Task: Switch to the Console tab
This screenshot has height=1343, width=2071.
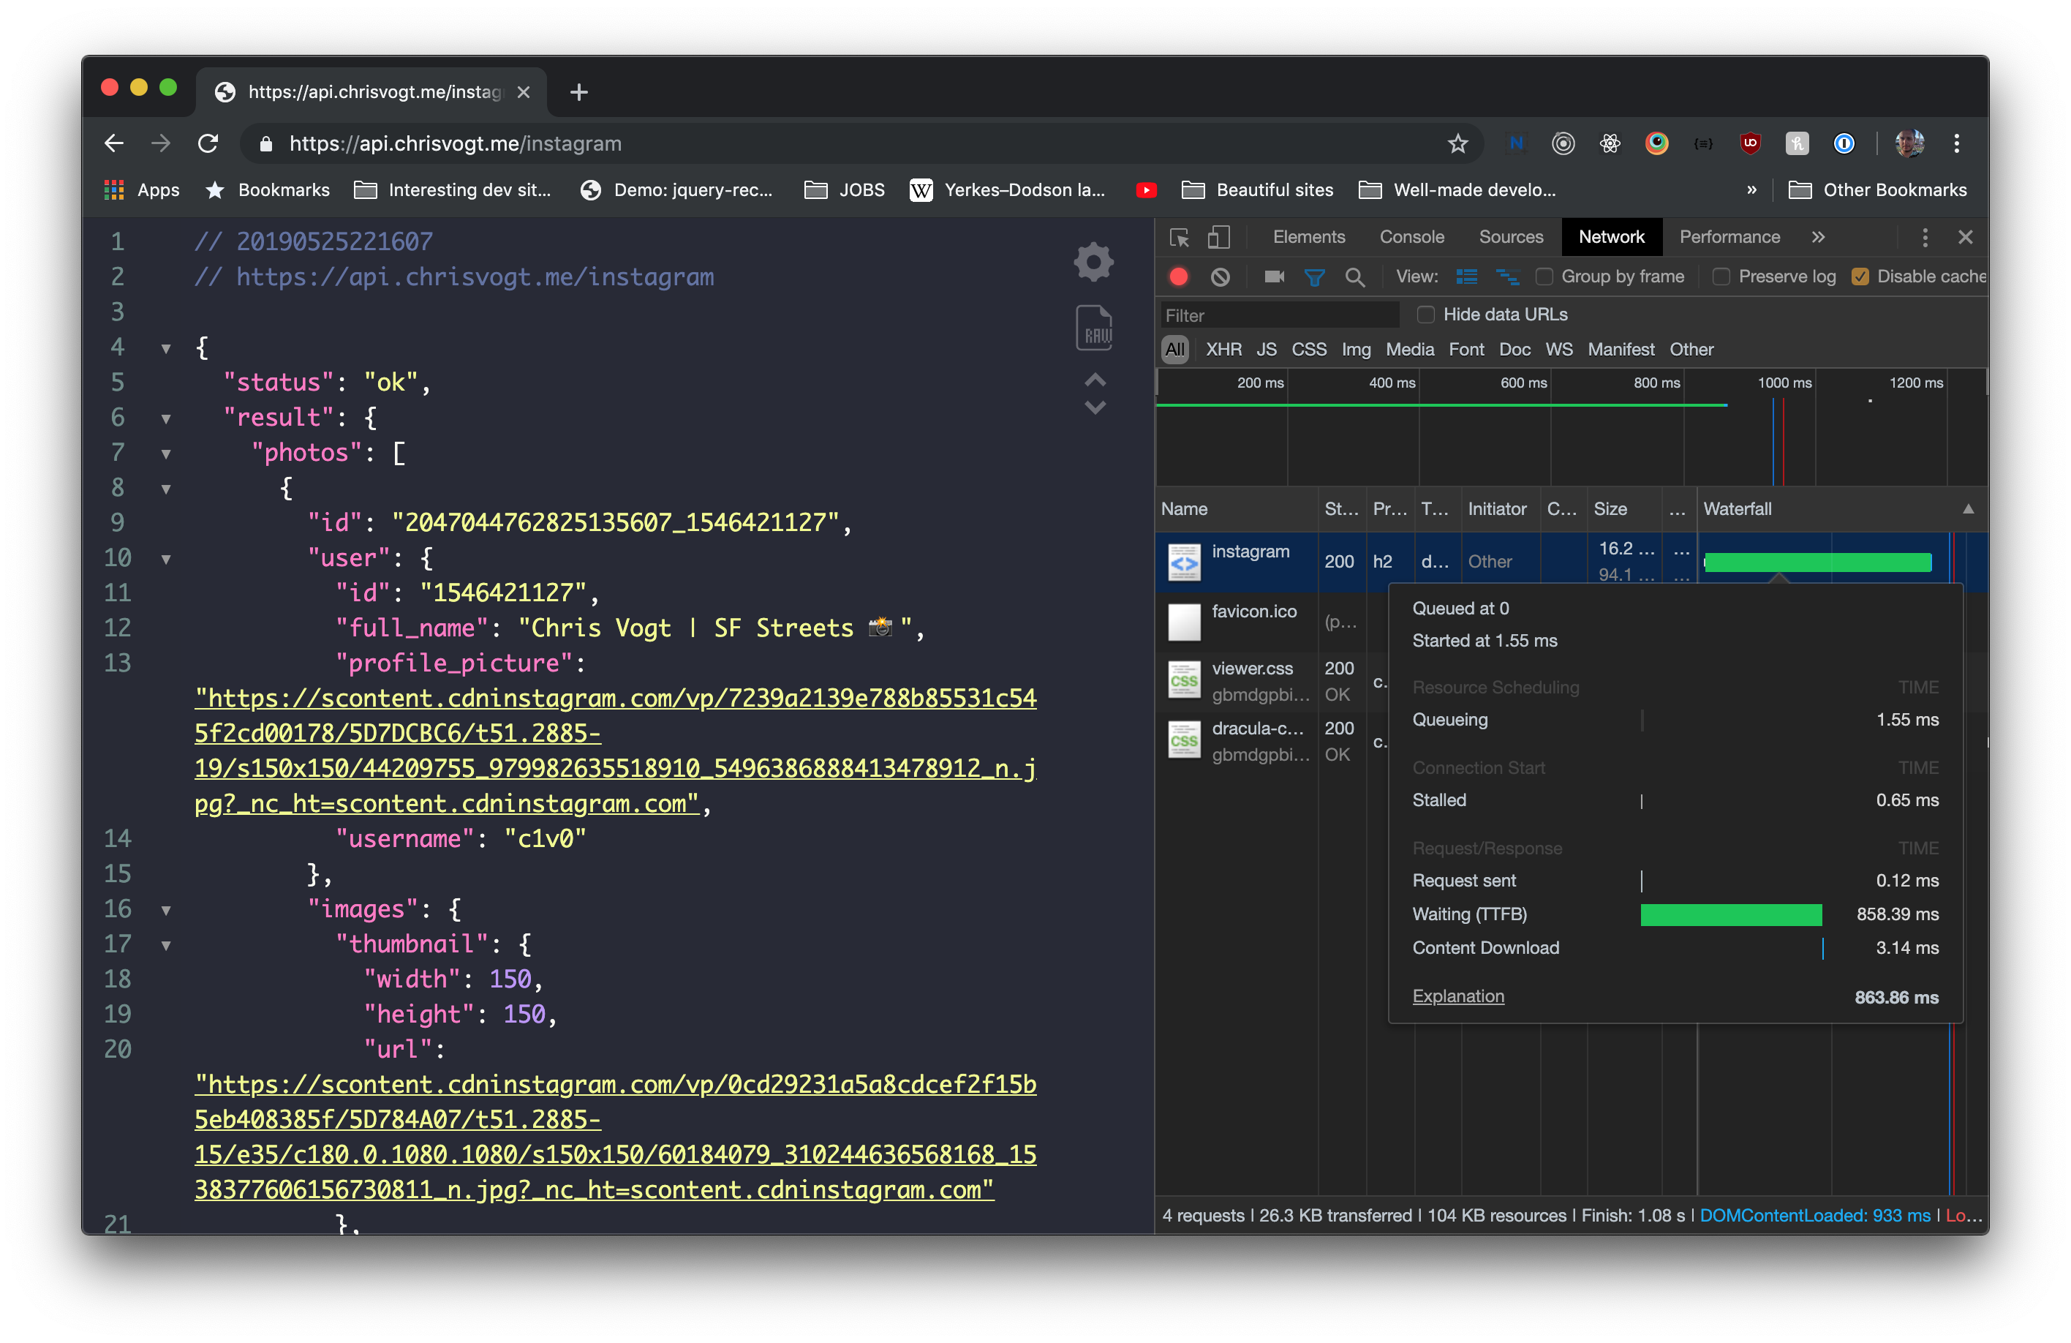Action: pyautogui.click(x=1411, y=237)
